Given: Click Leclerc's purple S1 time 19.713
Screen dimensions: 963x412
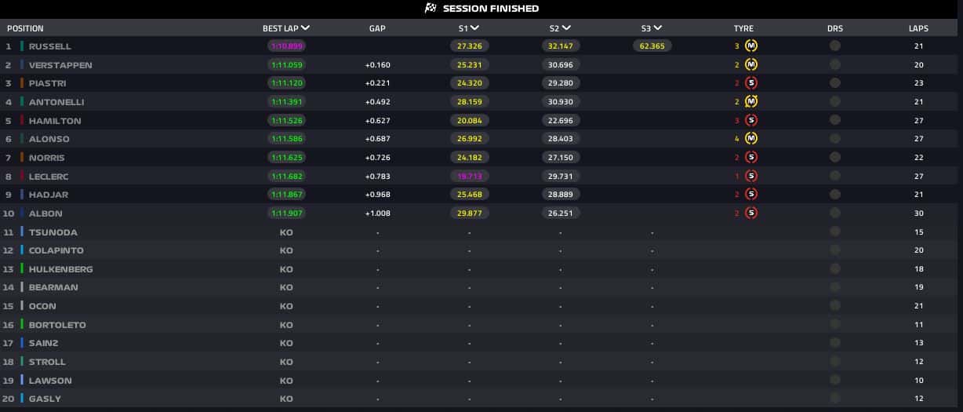Looking at the screenshot, I should pyautogui.click(x=469, y=176).
